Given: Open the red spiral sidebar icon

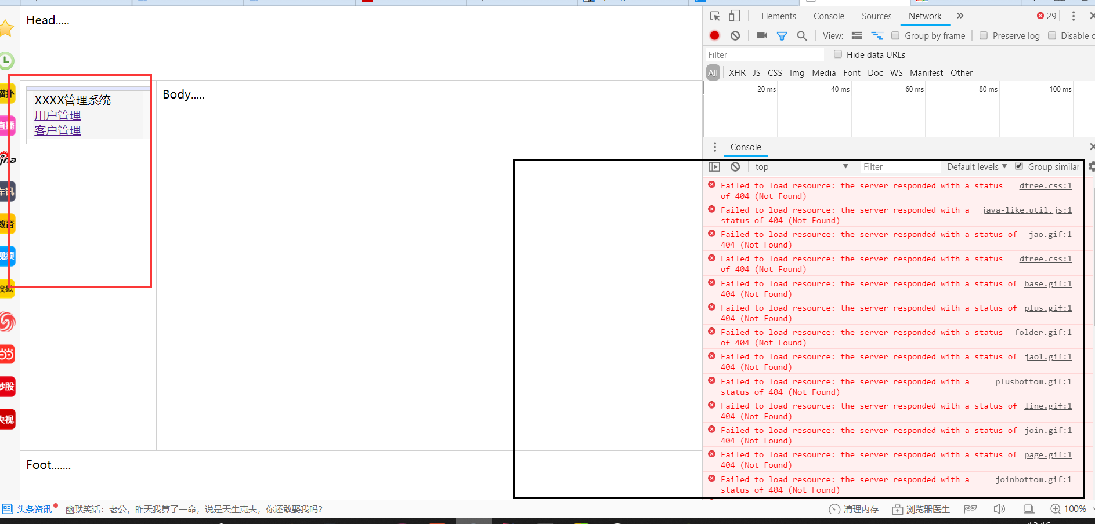Looking at the screenshot, I should (7, 322).
